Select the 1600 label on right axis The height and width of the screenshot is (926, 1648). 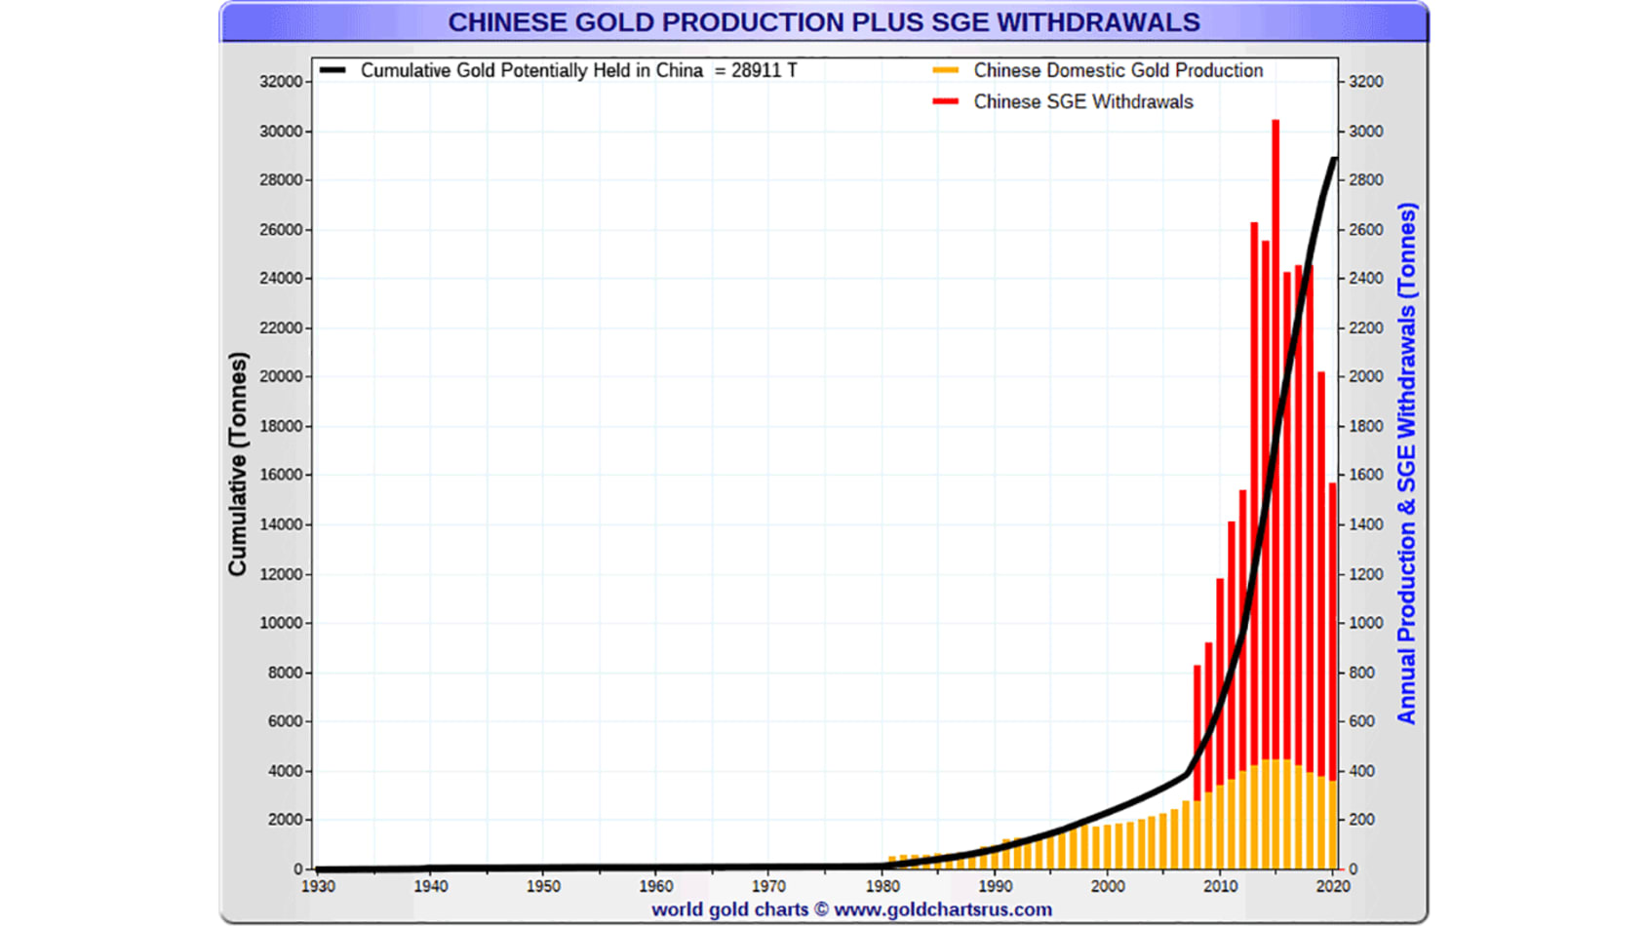click(1365, 476)
